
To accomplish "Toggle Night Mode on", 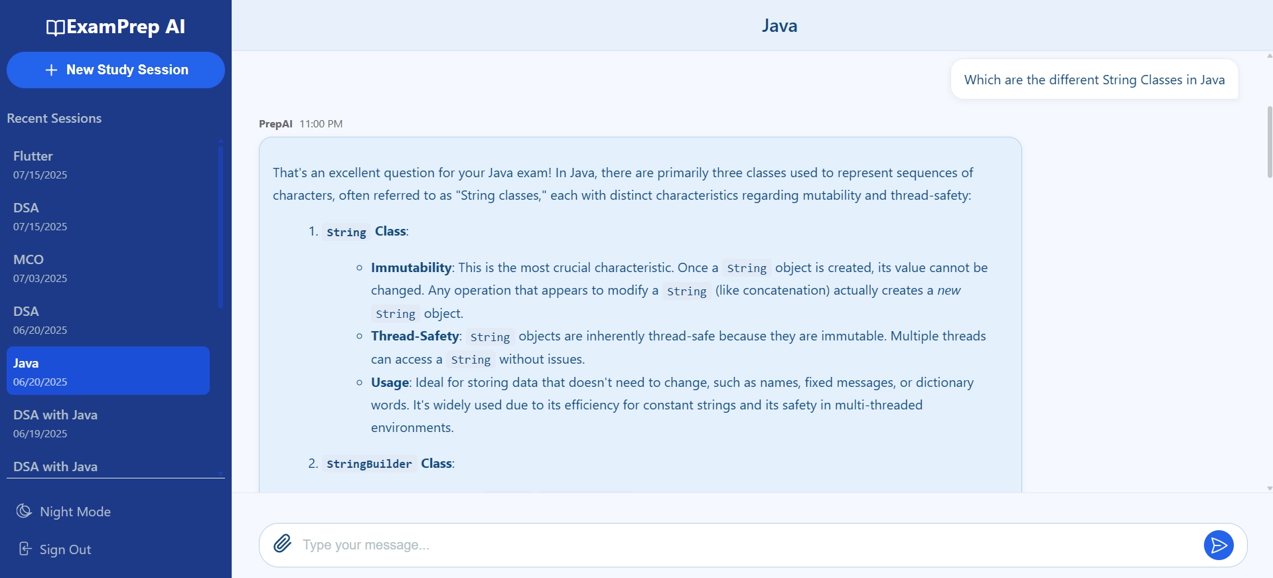I will (x=75, y=512).
